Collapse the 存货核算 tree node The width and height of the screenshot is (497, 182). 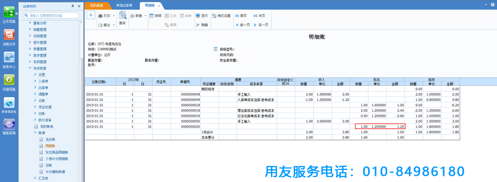tap(30, 68)
